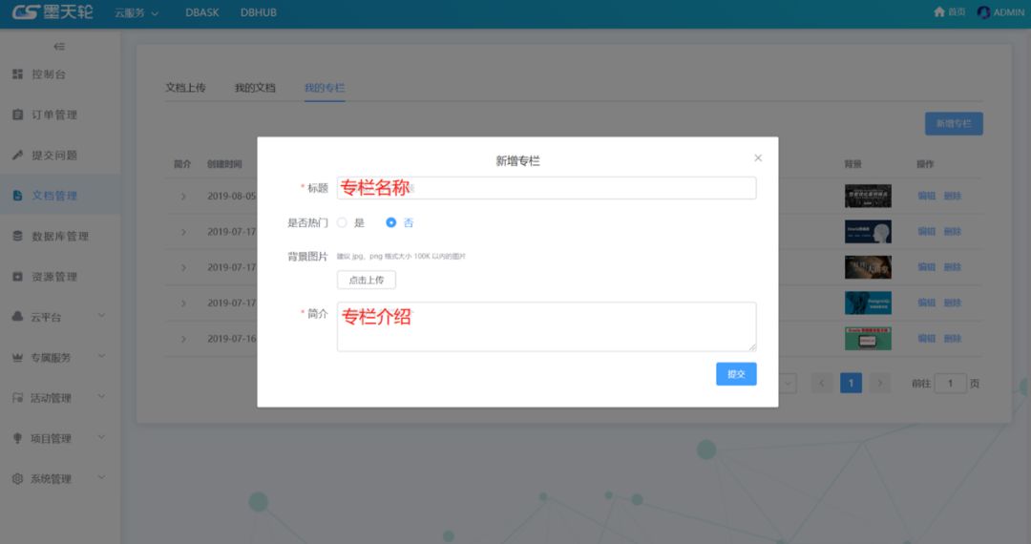Switch to the 我的专栏 tab

[x=325, y=88]
